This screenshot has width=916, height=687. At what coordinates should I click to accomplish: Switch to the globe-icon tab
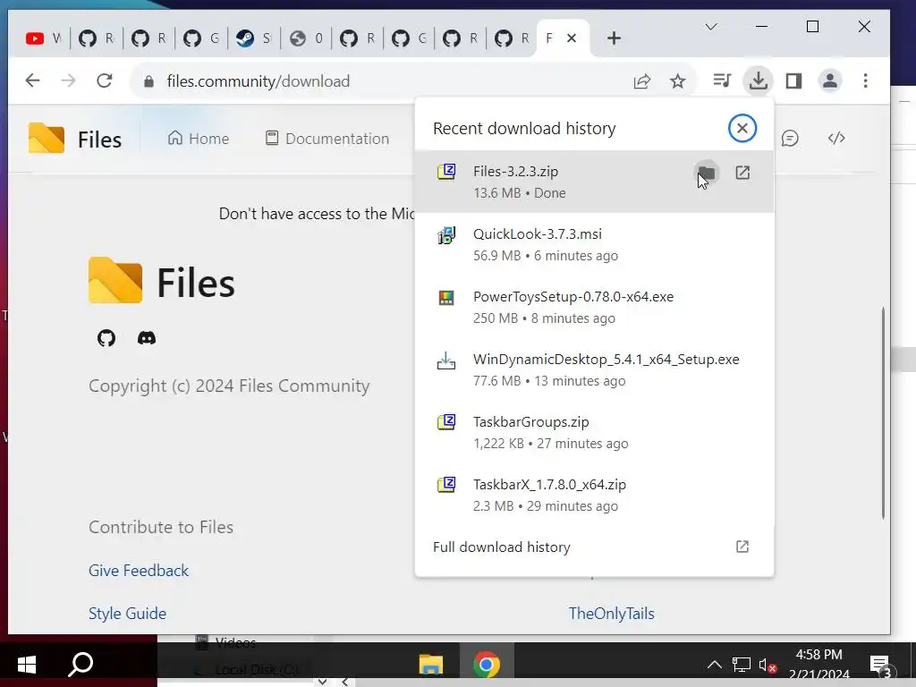pos(306,38)
